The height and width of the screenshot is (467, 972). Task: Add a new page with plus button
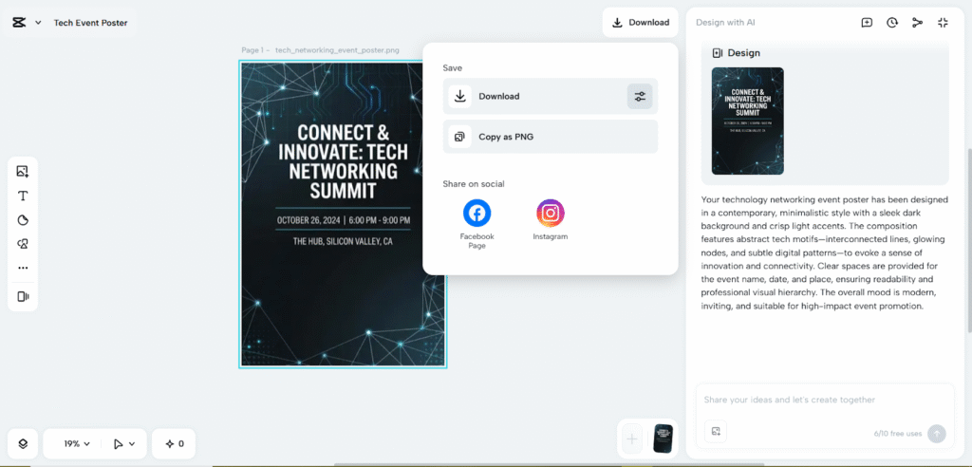tap(632, 439)
